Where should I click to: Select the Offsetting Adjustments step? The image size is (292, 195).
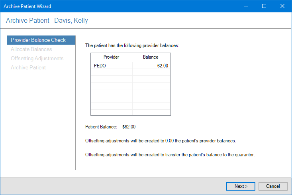coord(37,58)
